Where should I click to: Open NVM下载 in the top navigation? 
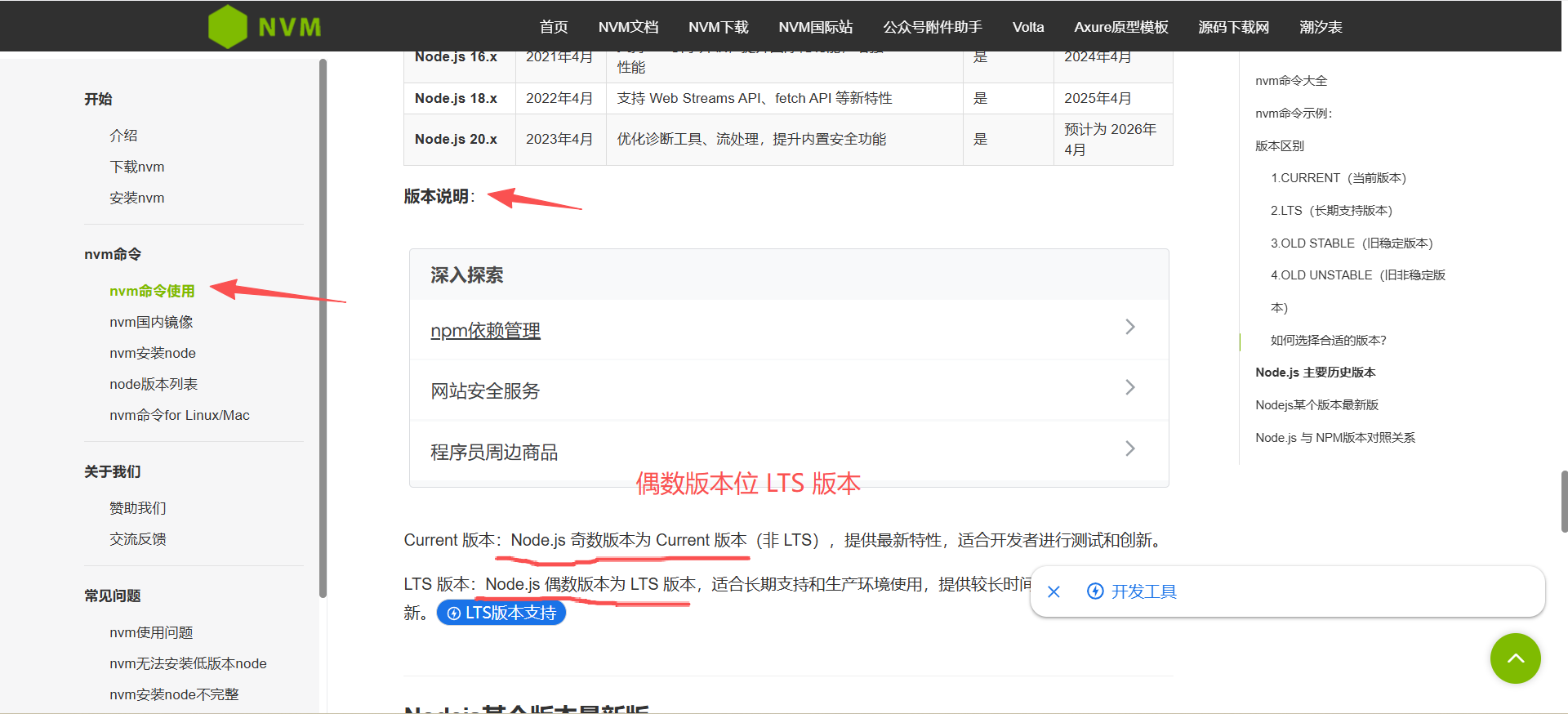pyautogui.click(x=718, y=27)
